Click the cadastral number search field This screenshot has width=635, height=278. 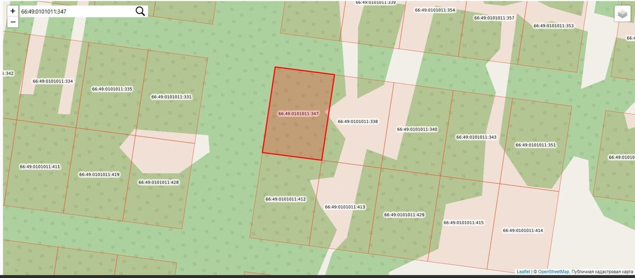coord(77,11)
